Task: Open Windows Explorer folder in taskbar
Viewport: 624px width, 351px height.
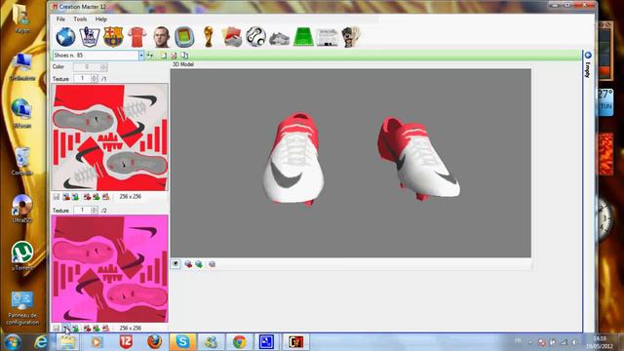Action: (x=67, y=342)
